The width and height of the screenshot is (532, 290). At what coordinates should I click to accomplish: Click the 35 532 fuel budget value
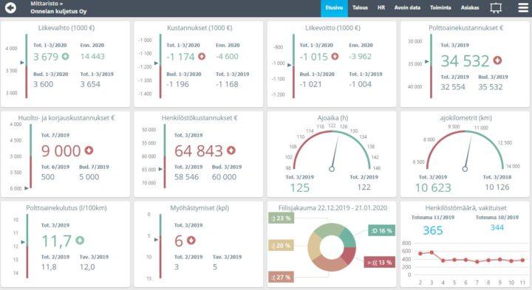(x=491, y=87)
